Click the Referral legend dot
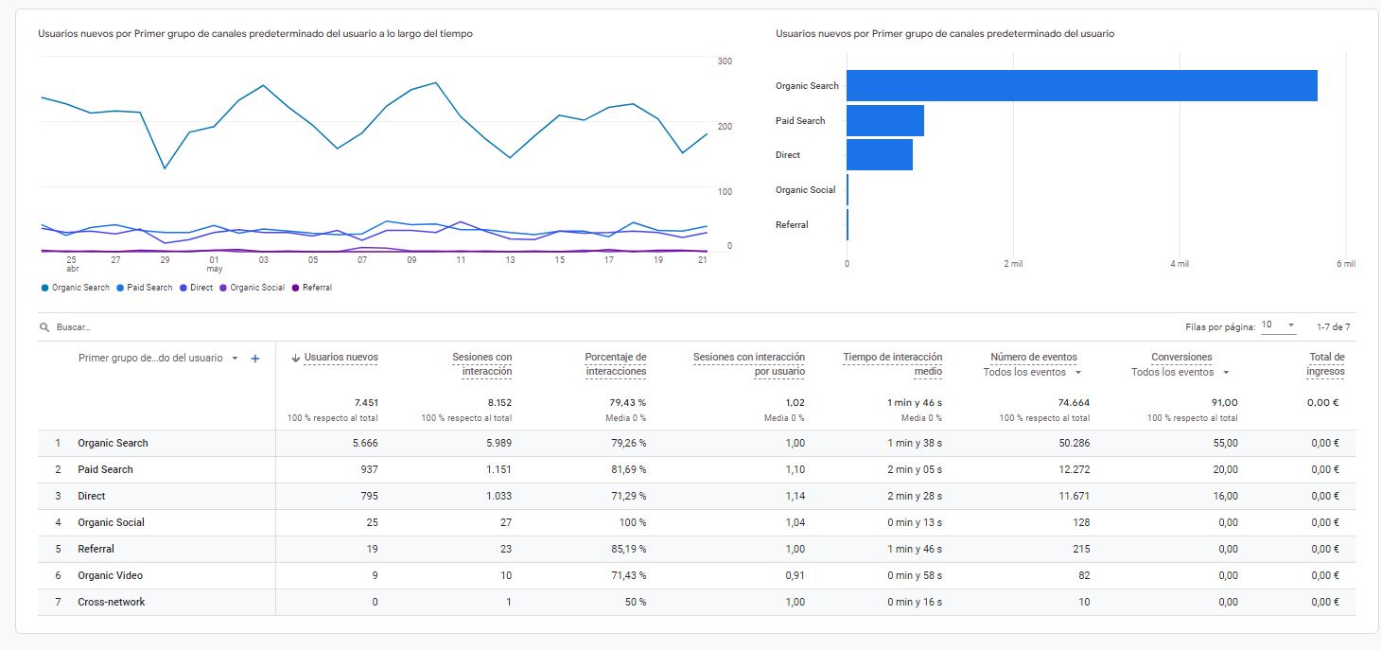 point(296,288)
